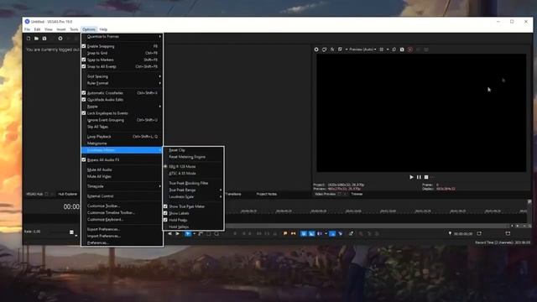
Task: Choose Preferences at bottom of Options menu
Action: click(x=122, y=242)
